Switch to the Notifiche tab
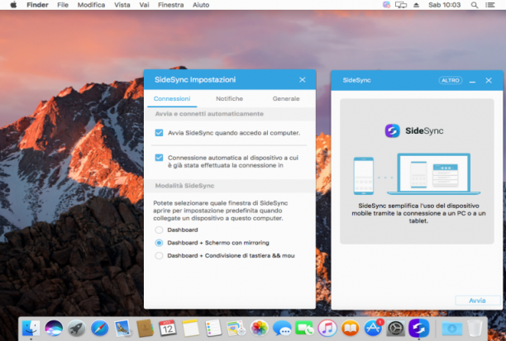 230,98
